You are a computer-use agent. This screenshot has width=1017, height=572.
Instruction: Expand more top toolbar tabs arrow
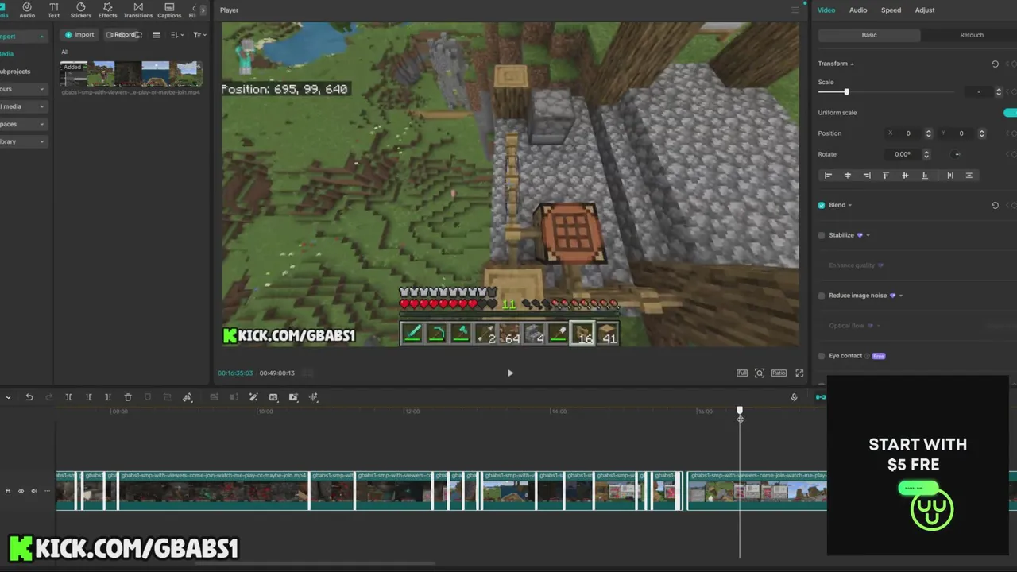(x=204, y=10)
